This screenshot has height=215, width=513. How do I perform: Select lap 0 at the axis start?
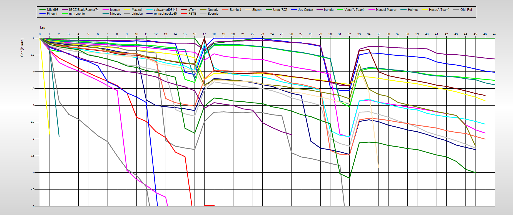tap(40, 34)
